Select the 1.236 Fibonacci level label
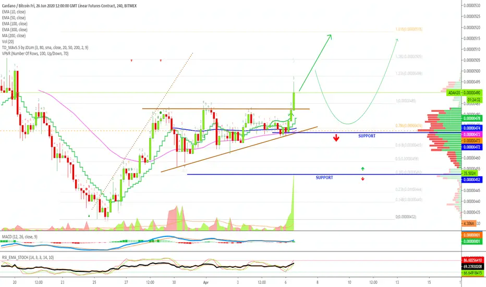The height and width of the screenshot is (287, 486). coord(409,74)
